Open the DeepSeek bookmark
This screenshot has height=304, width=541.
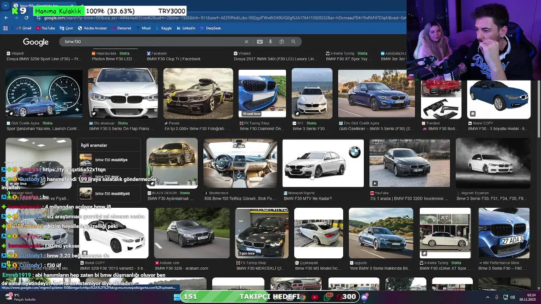210,28
